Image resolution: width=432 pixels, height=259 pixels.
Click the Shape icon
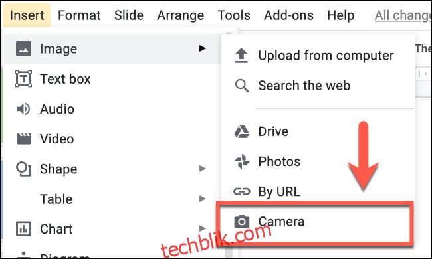(23, 169)
